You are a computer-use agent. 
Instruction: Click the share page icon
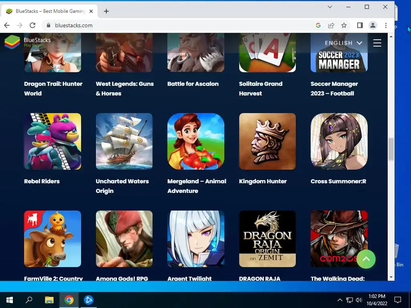pos(331,25)
